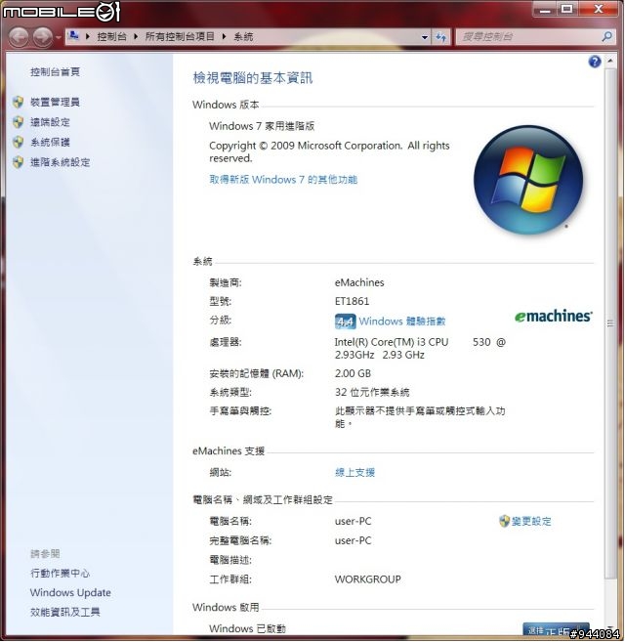Expand the arrow after the computer icon
Screen dimensions: 625x642
88,36
